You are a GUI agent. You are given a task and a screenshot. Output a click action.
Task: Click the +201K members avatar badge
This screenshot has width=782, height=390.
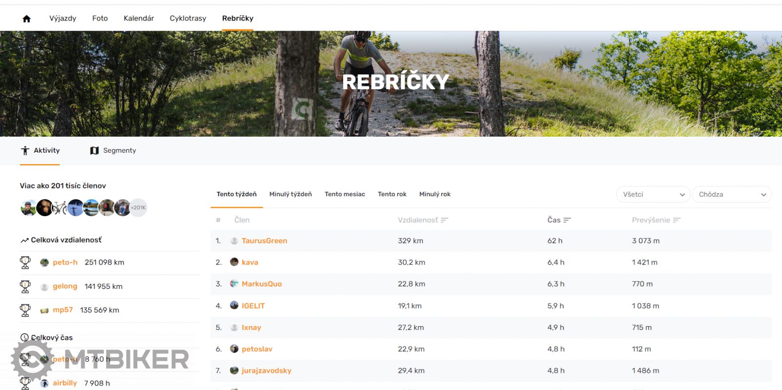pyautogui.click(x=138, y=207)
